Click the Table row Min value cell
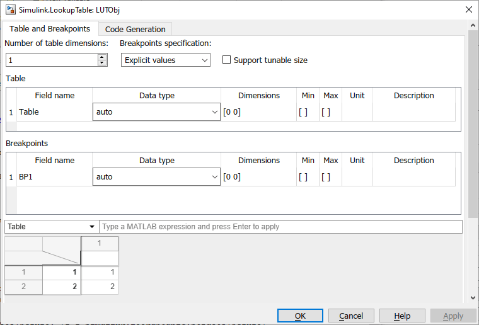Screen dimensions: 479x325 (x=308, y=112)
